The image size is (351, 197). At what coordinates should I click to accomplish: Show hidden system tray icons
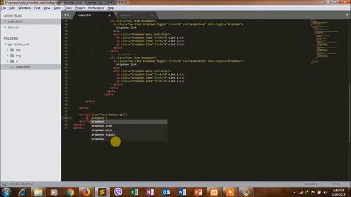[295, 192]
